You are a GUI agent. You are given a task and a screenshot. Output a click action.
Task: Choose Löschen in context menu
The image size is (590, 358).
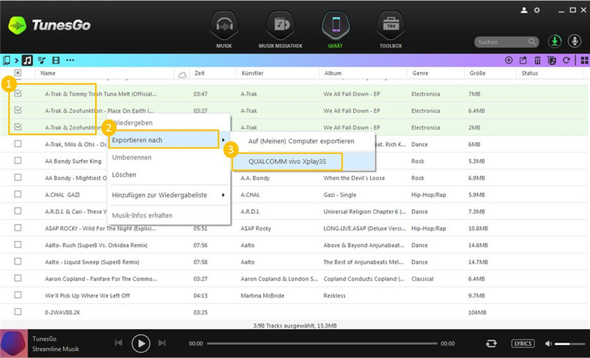[169, 175]
